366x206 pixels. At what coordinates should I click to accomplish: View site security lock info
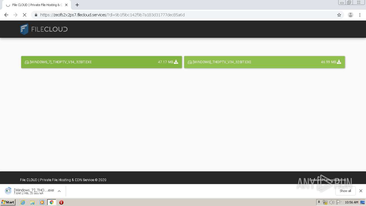tap(36, 15)
